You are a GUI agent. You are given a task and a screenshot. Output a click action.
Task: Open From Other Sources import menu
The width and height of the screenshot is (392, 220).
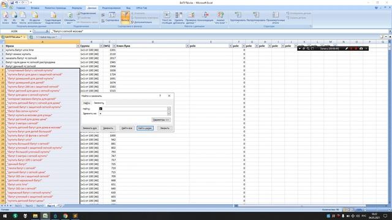(34, 18)
